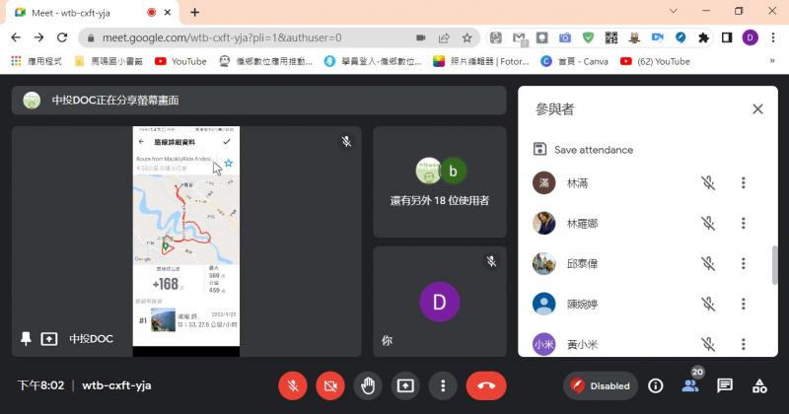This screenshot has height=414, width=789.
Task: Unpin the 中投DOC presentation tile
Action: 26,338
